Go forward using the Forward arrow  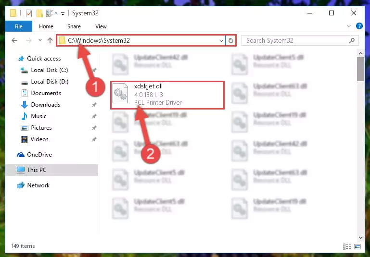click(28, 40)
